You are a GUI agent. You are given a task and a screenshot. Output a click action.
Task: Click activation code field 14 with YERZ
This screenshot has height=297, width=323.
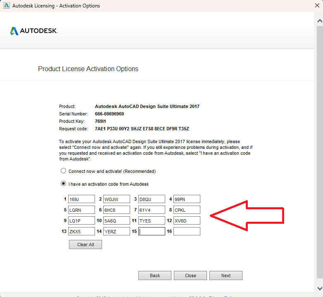(116, 231)
